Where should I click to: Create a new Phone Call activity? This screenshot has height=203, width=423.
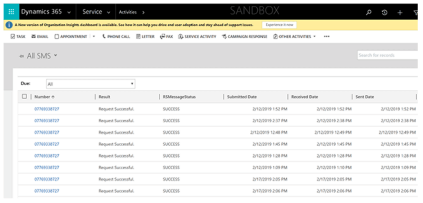click(x=116, y=37)
